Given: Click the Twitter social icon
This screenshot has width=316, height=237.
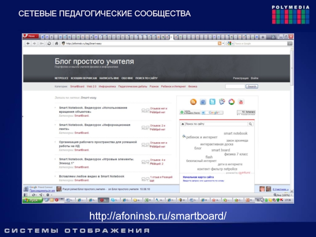Looking at the screenshot, I should pyautogui.click(x=213, y=102).
